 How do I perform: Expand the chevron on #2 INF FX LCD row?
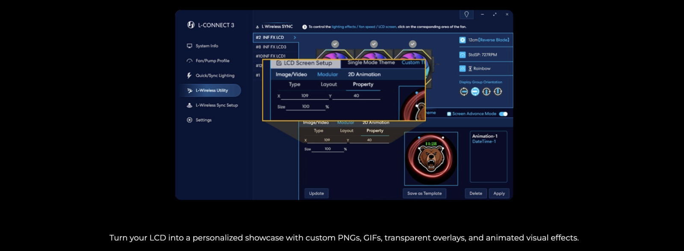pos(295,38)
